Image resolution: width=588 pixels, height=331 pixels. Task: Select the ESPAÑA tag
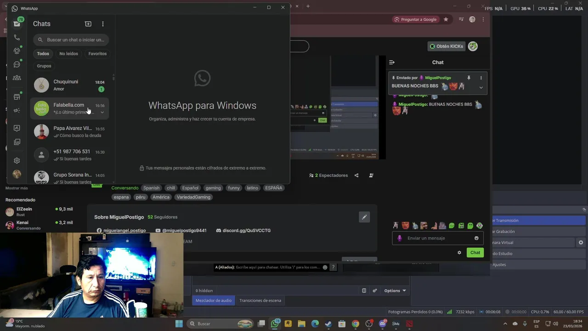pos(274,188)
